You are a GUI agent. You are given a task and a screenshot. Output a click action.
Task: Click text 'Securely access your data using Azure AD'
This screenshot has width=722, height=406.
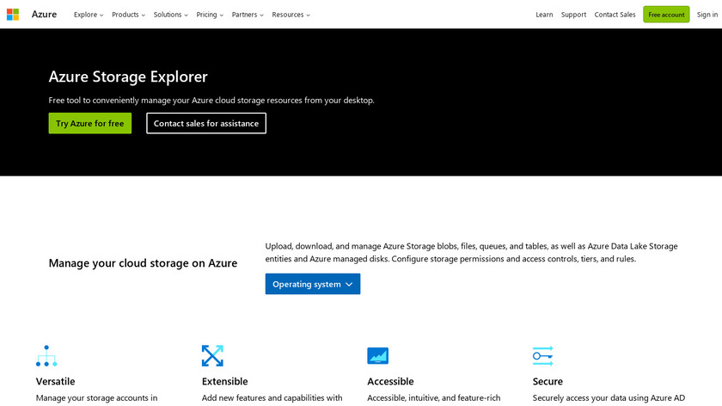pos(609,397)
